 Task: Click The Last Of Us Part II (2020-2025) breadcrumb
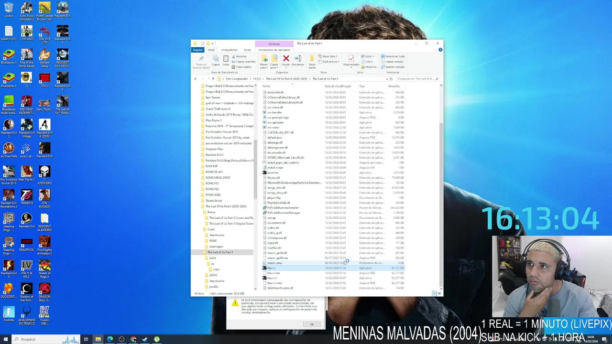(x=286, y=79)
